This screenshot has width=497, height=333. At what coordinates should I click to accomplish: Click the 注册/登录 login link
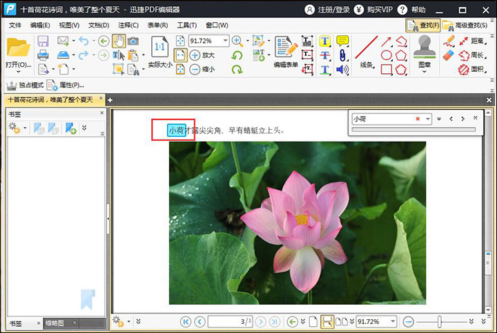point(331,9)
